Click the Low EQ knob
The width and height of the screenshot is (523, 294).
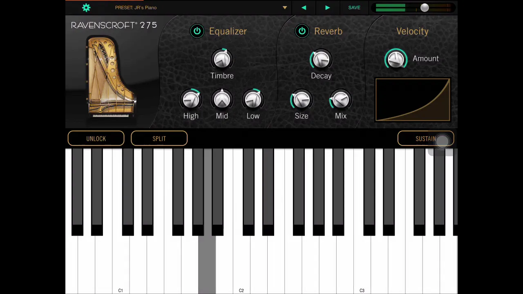pyautogui.click(x=253, y=100)
